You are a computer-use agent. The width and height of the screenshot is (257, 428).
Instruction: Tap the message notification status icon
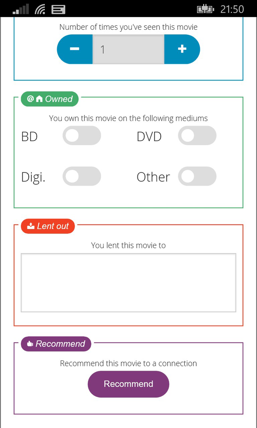(x=58, y=9)
